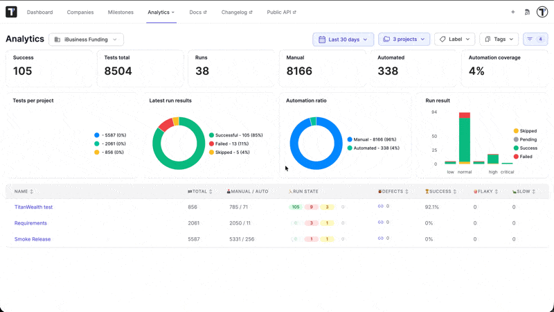The image size is (554, 312).
Task: Click the Runs 38 card
Action: coord(231,68)
